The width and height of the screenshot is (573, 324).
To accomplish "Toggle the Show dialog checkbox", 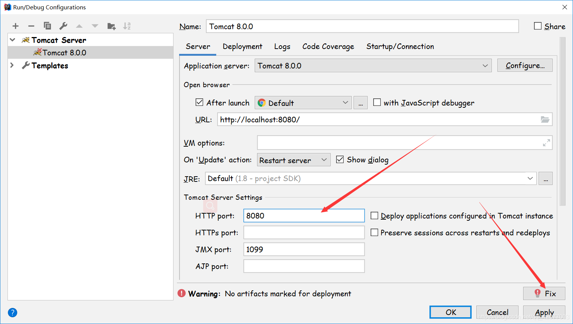I will [x=340, y=159].
